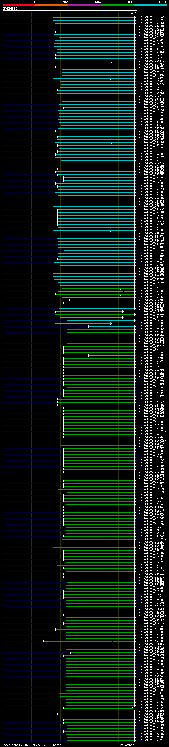Open hit UniRef100_O80719-2
This screenshot has width=169, height=747.
click(x=153, y=55)
